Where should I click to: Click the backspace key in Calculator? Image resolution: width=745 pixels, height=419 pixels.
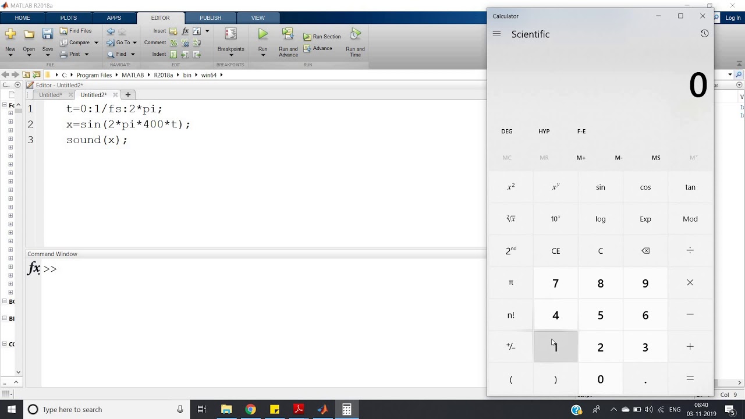[x=645, y=251]
